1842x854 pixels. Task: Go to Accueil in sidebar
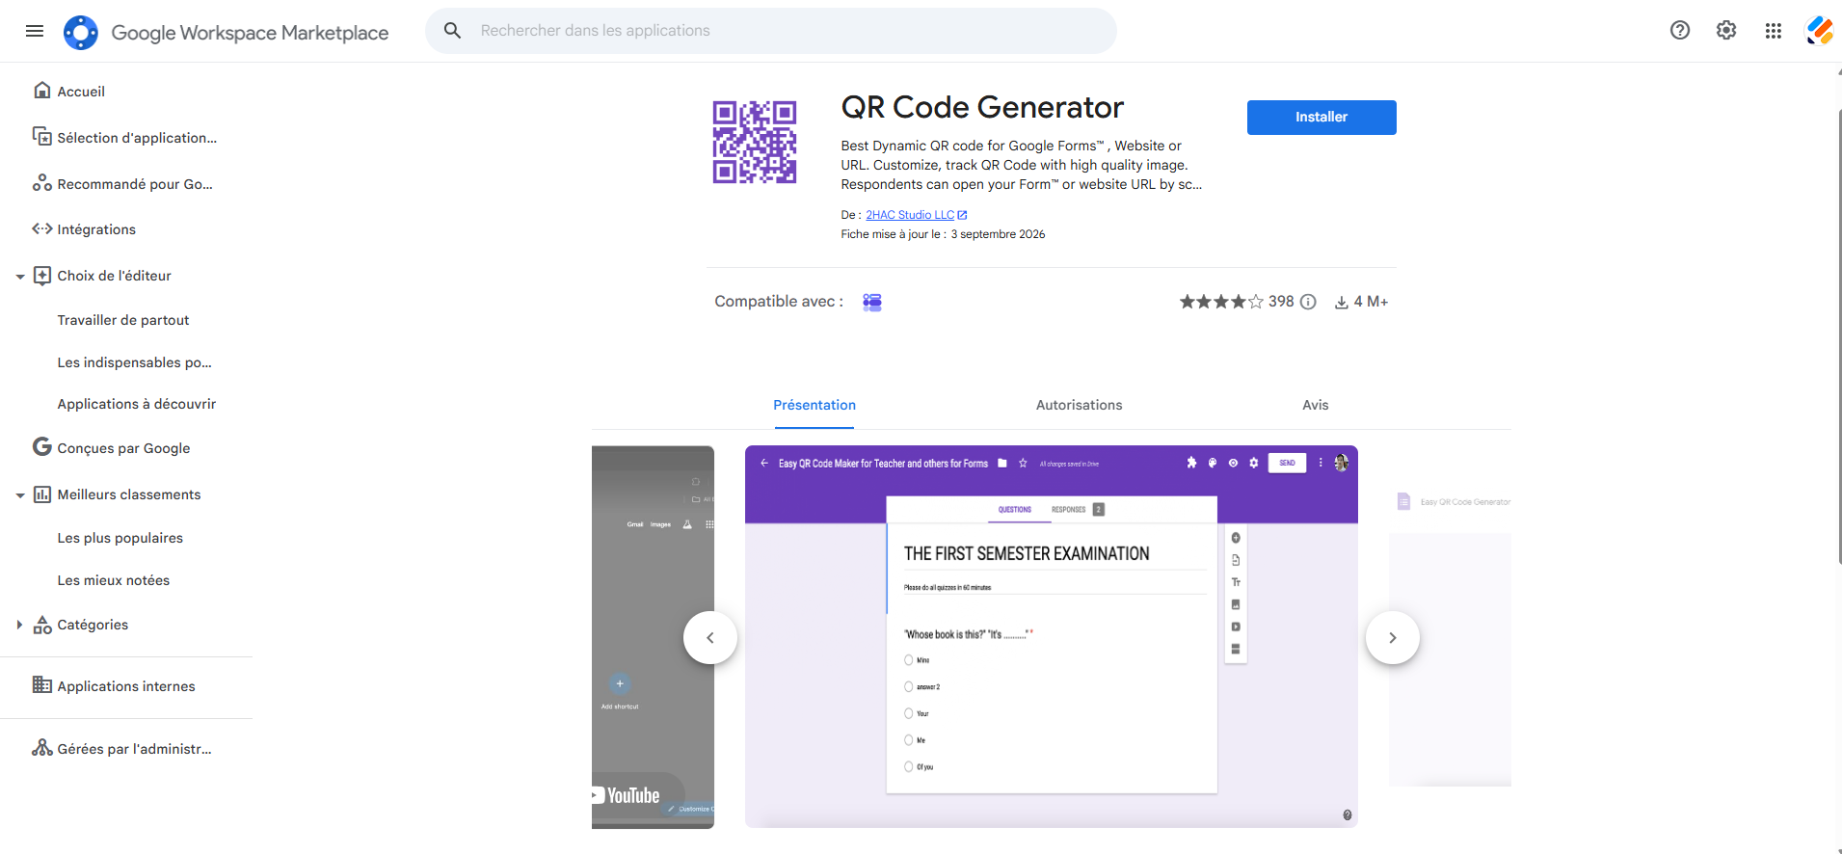coord(81,92)
